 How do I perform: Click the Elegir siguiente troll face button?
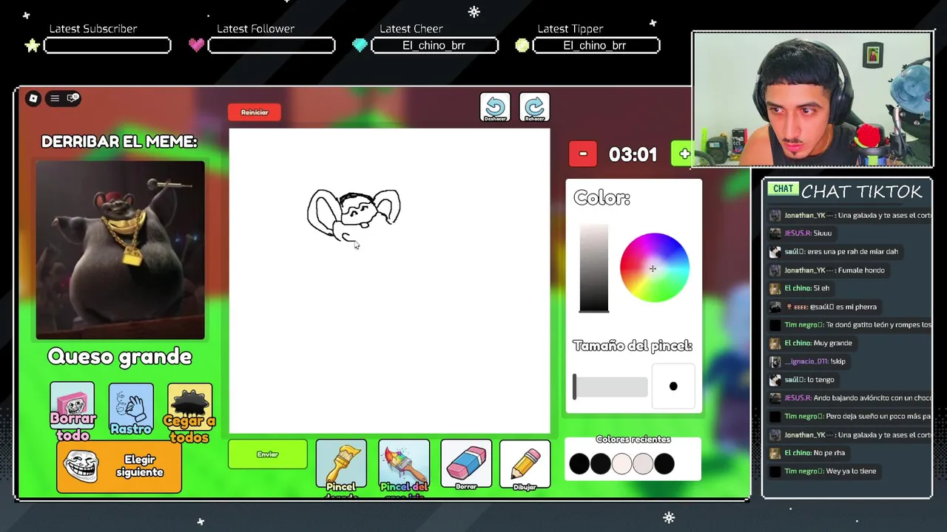[119, 467]
